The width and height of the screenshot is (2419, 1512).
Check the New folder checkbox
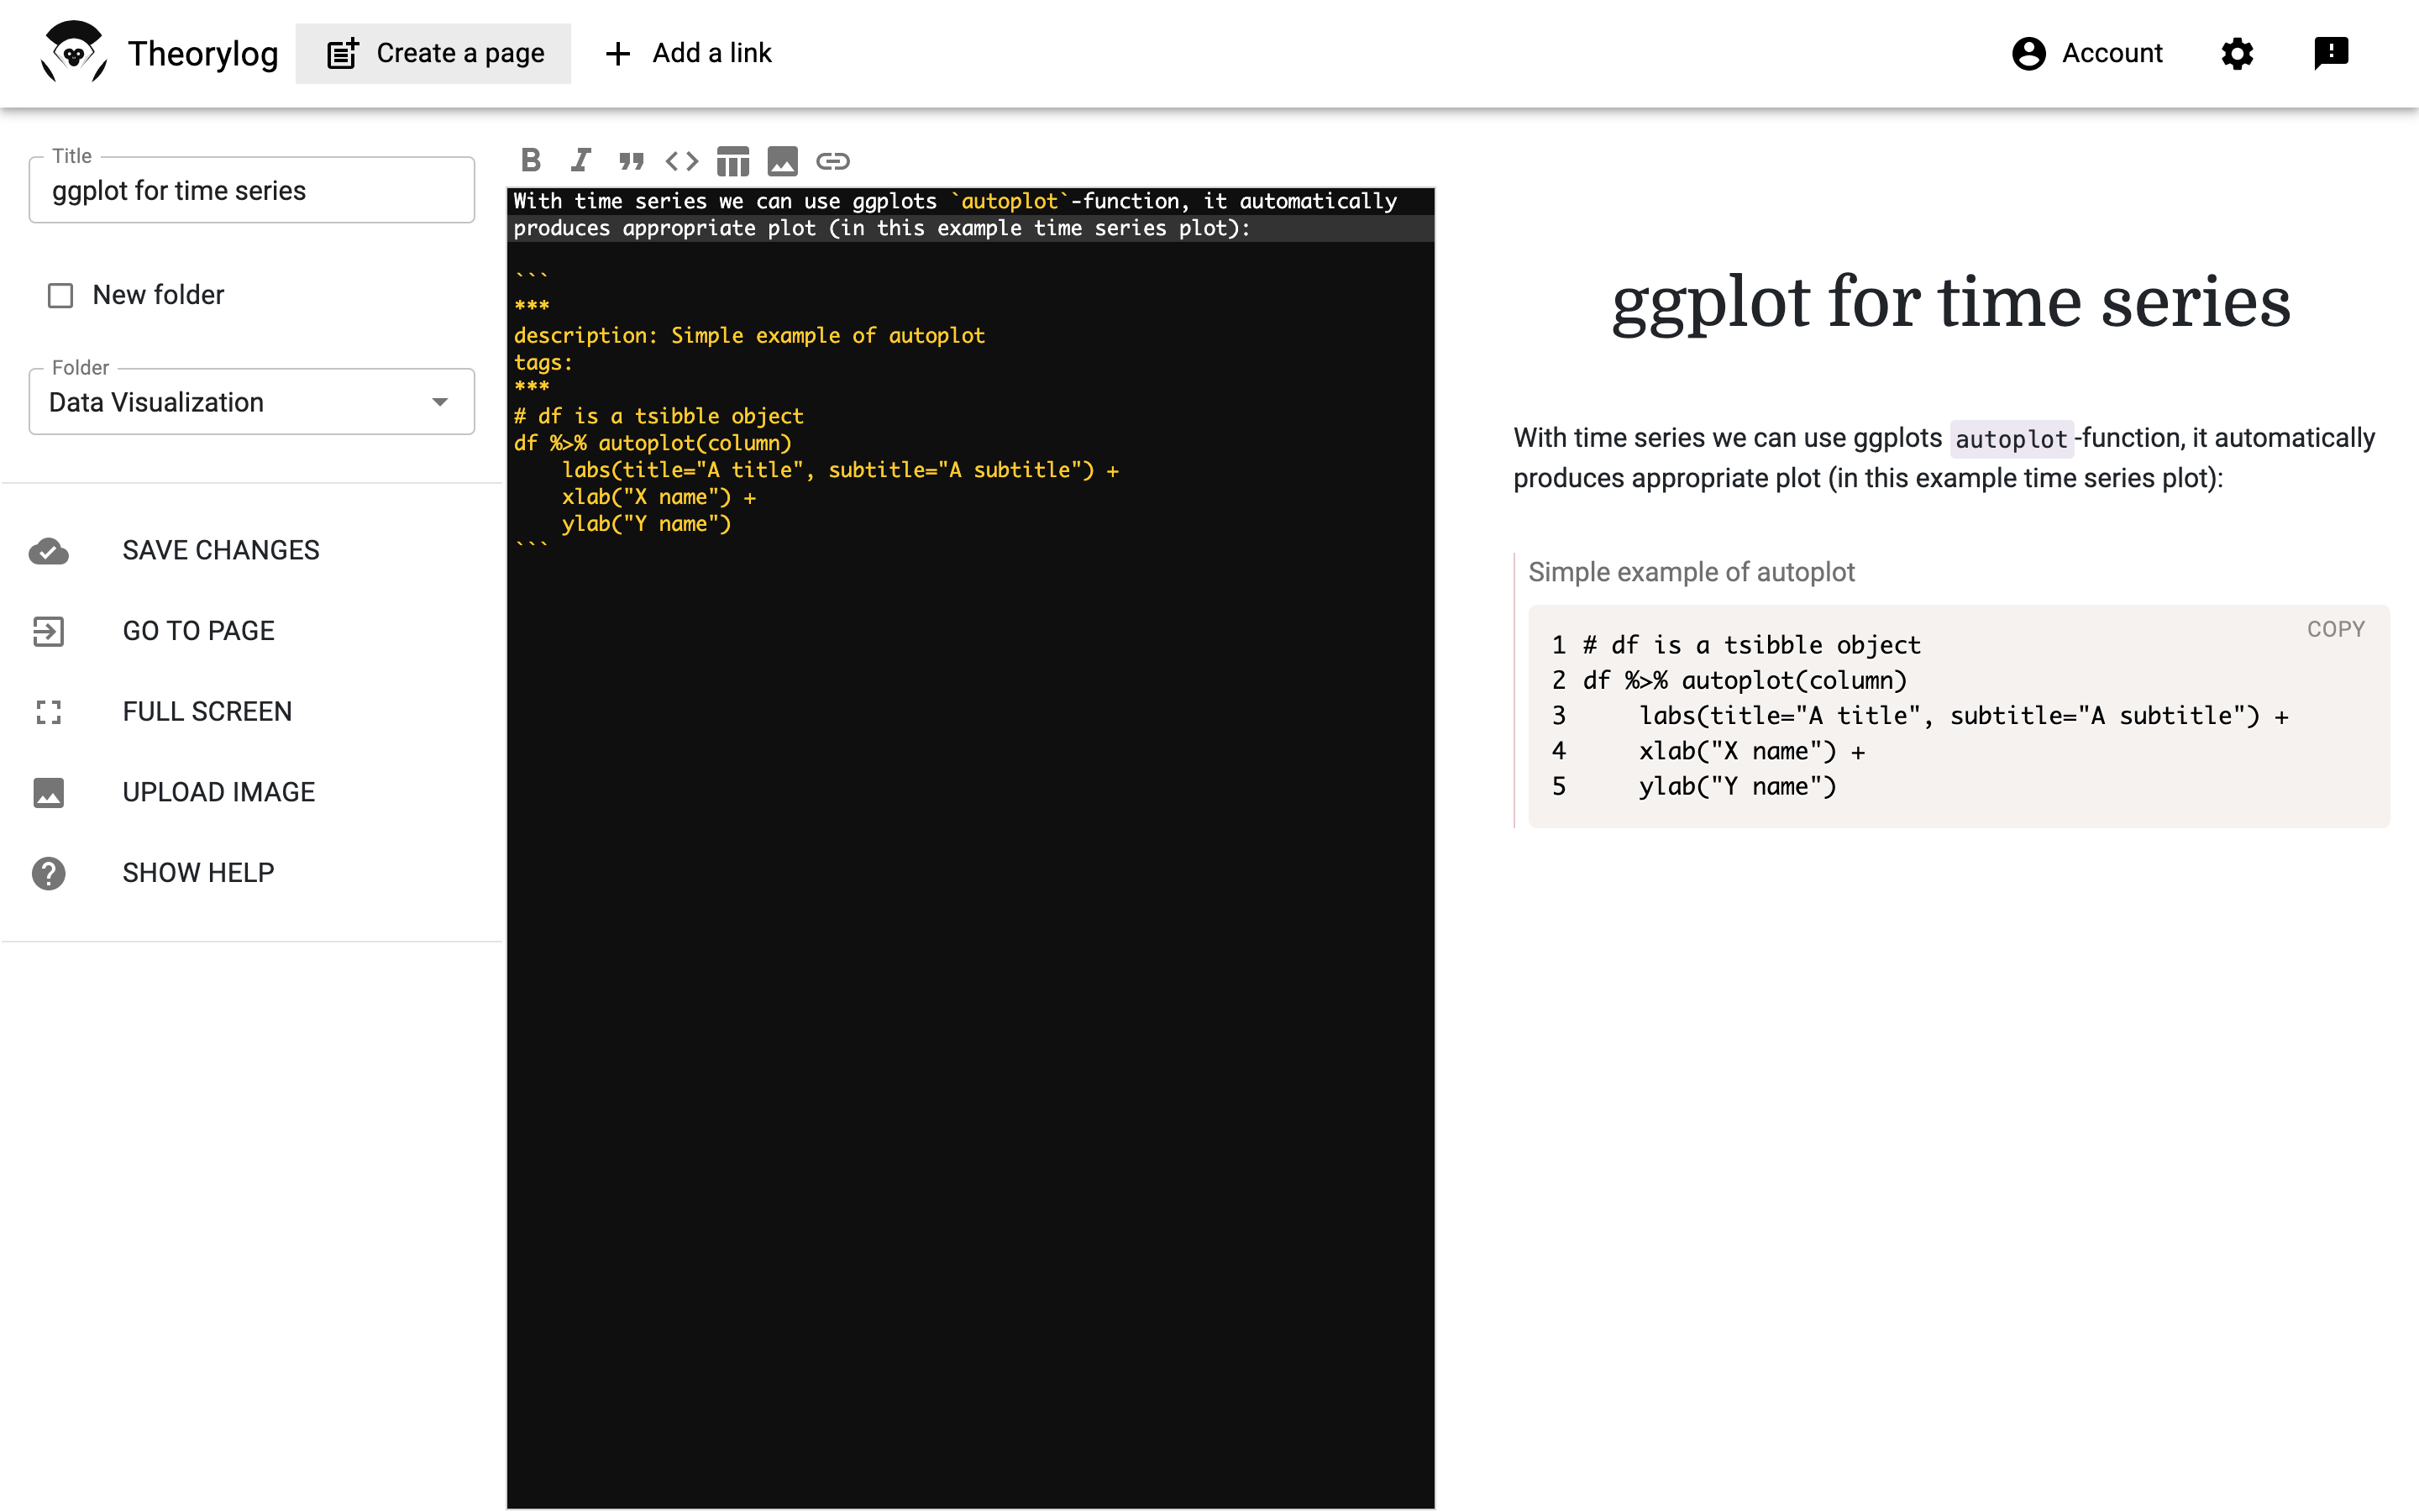click(x=61, y=295)
